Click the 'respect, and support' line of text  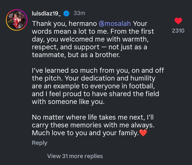click(90, 47)
